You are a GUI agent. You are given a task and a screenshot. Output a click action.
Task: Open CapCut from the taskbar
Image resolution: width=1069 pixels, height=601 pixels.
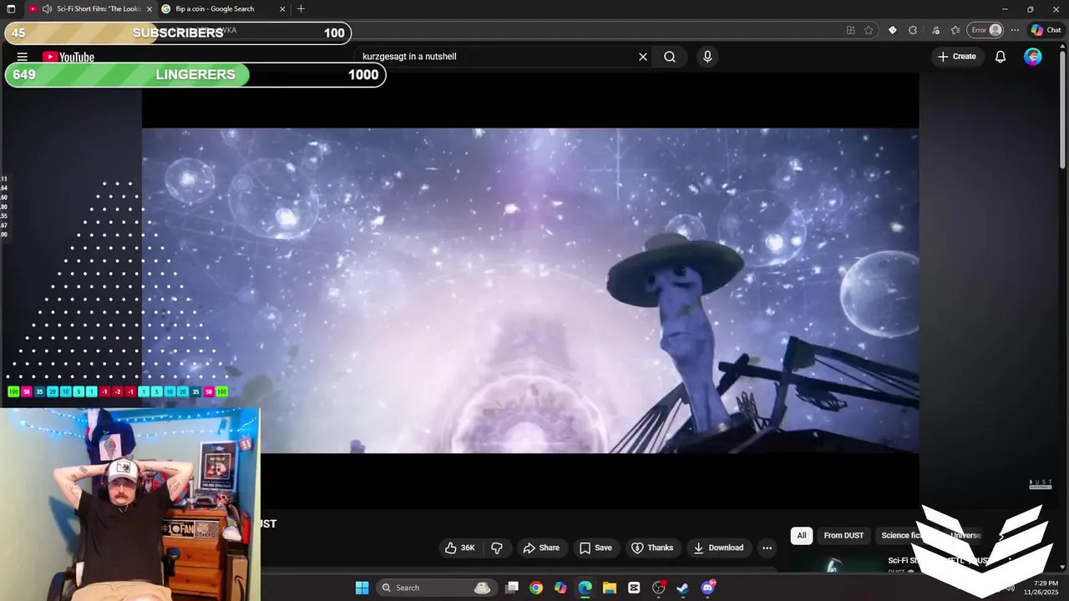pos(634,588)
